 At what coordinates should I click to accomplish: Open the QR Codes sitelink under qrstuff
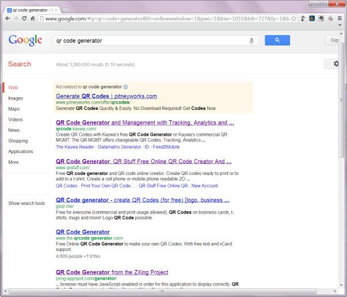66,186
